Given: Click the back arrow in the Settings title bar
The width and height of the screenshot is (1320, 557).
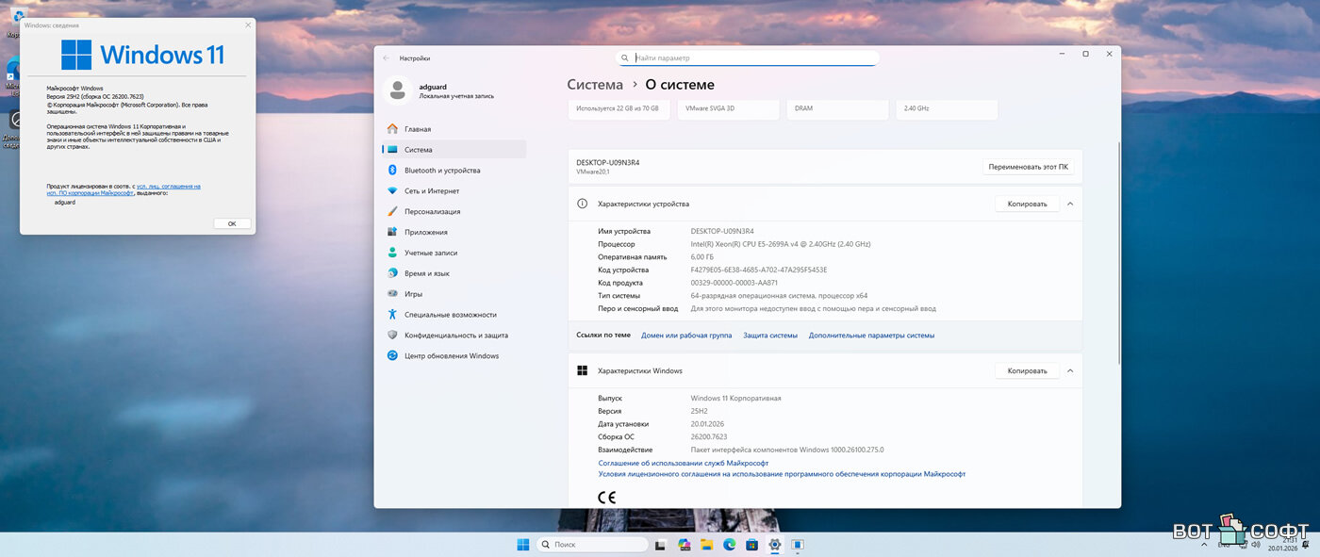Looking at the screenshot, I should pyautogui.click(x=386, y=58).
